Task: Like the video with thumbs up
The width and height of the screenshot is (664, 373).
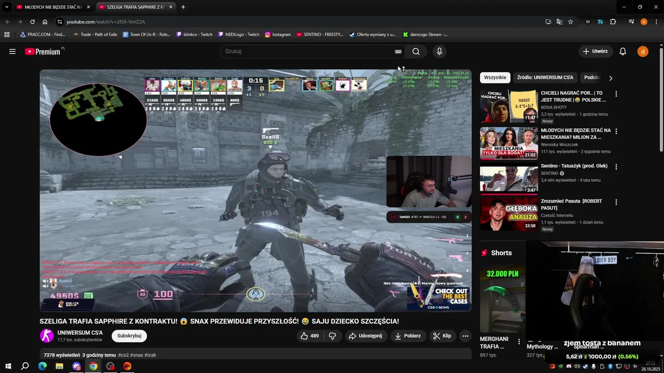Action: pyautogui.click(x=310, y=336)
